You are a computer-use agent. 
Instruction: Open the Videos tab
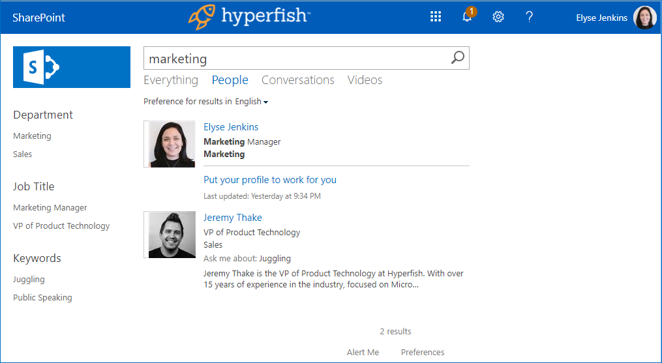(x=365, y=80)
